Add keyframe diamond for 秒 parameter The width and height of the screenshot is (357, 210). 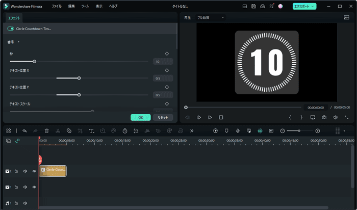point(167,54)
